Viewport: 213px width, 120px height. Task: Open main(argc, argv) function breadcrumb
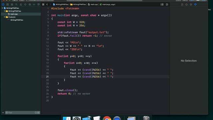tap(107, 4)
